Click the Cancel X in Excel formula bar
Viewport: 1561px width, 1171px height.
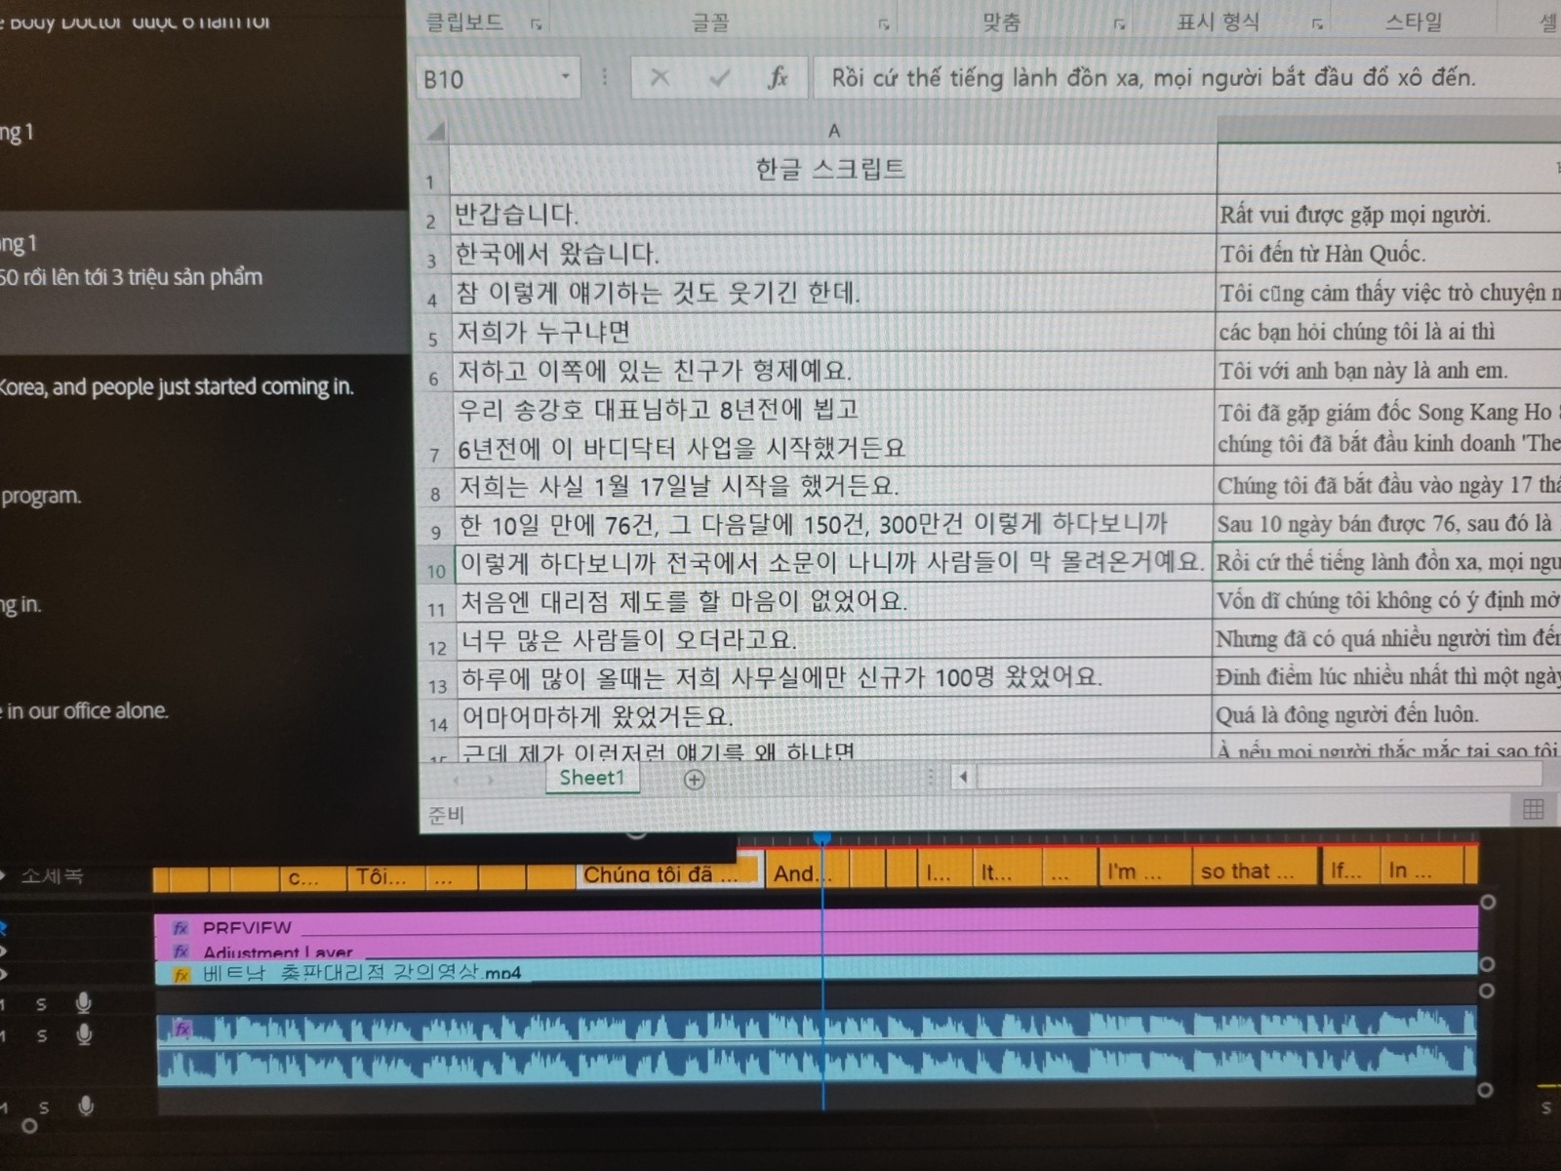660,77
